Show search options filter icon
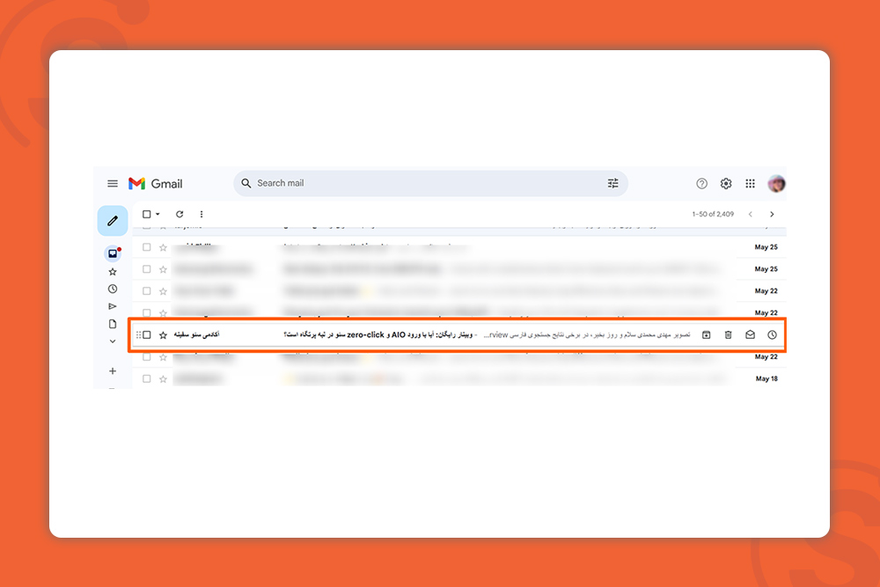The width and height of the screenshot is (880, 587). coord(612,184)
